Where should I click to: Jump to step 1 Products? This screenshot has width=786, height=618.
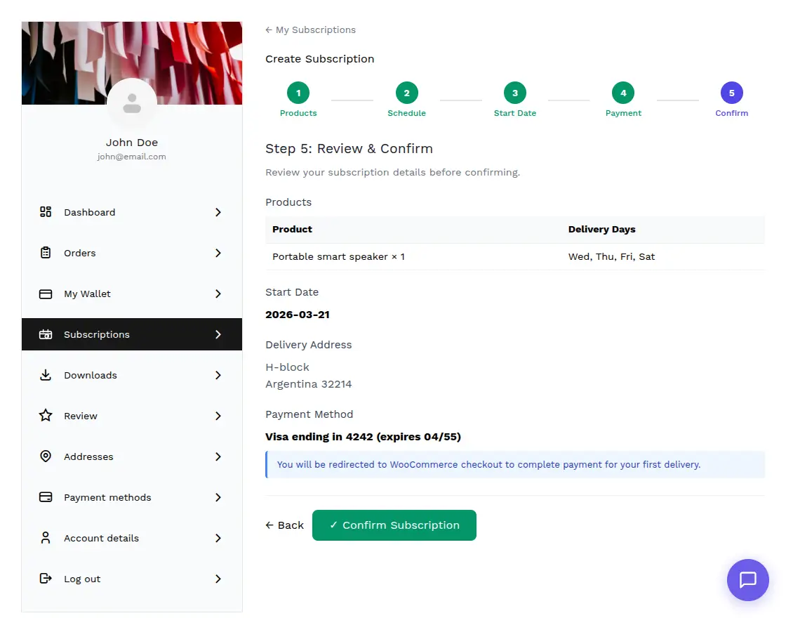tap(298, 93)
